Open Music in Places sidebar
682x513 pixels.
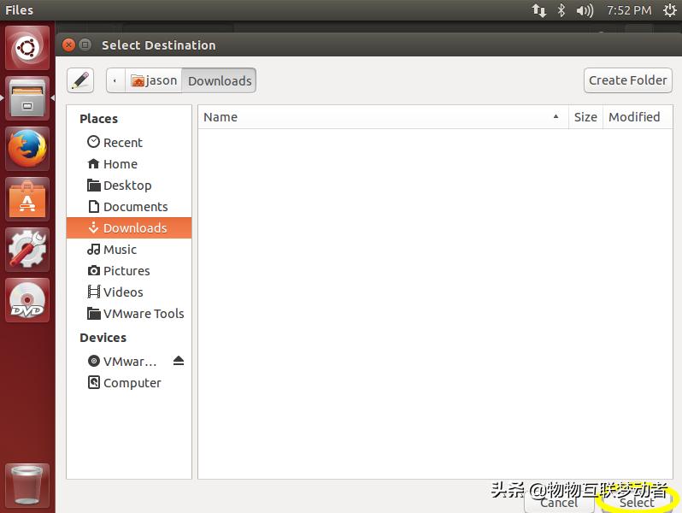click(129, 250)
